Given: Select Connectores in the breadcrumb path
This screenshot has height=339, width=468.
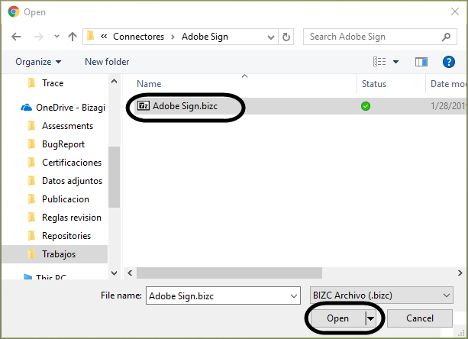Looking at the screenshot, I should [138, 37].
